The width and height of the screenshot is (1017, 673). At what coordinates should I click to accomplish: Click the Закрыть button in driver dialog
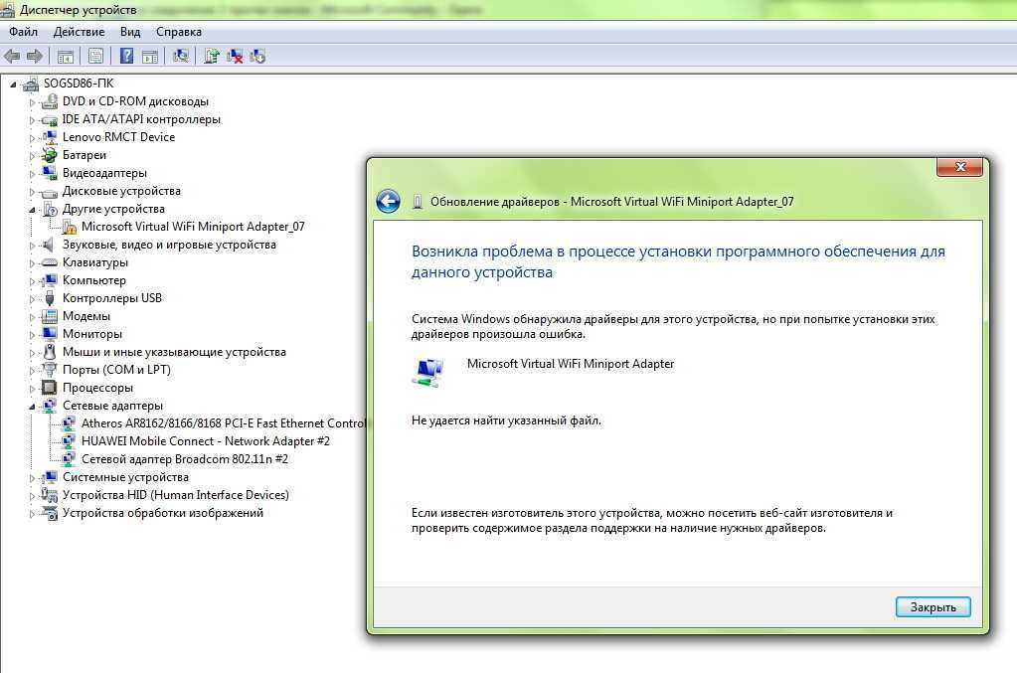click(x=932, y=606)
